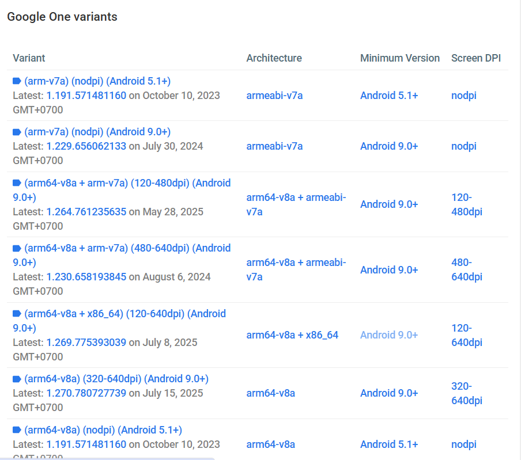
Task: Open version 1.191.571481160 in the arm-v7a row
Action: pyautogui.click(x=86, y=96)
